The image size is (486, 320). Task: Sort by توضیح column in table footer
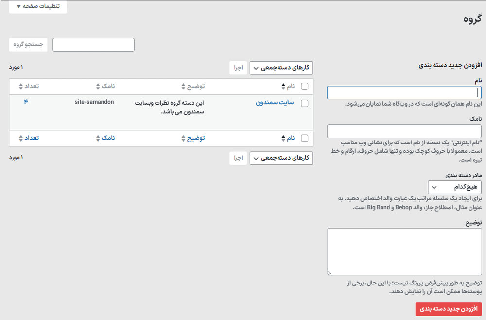click(x=193, y=138)
